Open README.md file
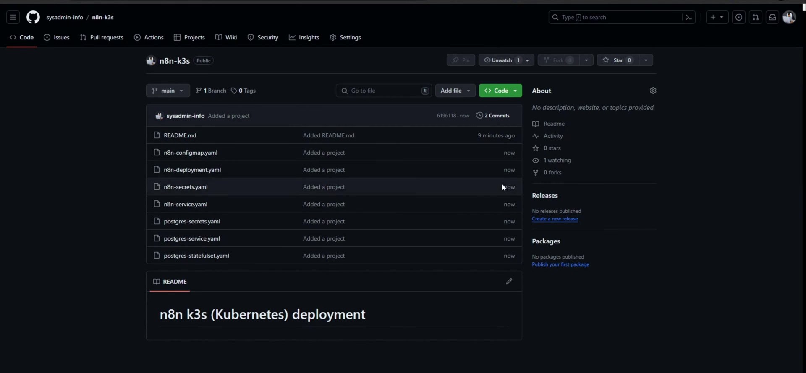The image size is (806, 373). point(180,135)
